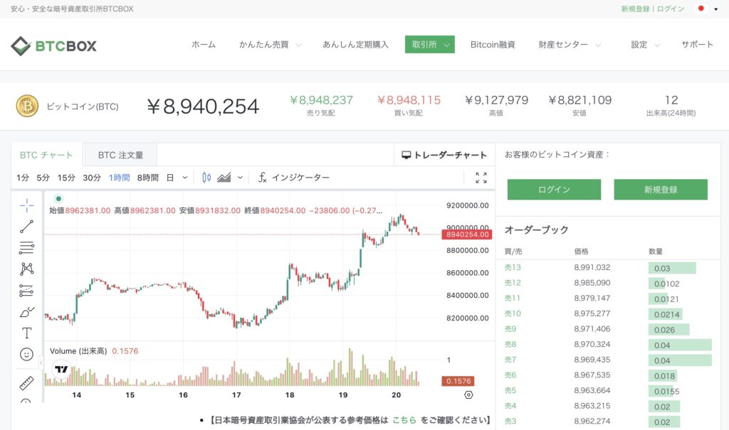Choose the trend line drawing tool
Viewport: 729px width, 430px height.
click(x=26, y=227)
